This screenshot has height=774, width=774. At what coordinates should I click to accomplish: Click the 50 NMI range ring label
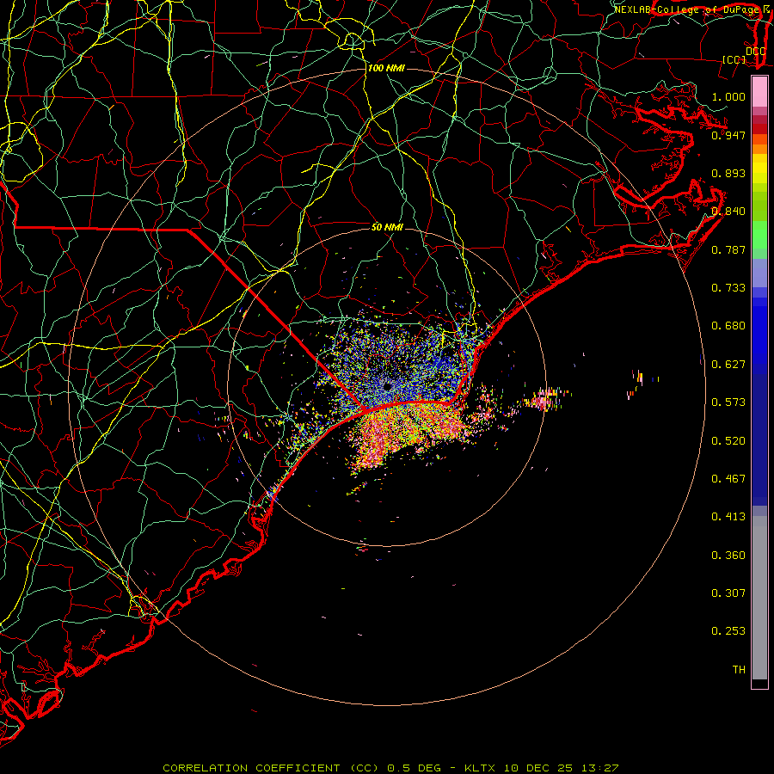tap(387, 227)
